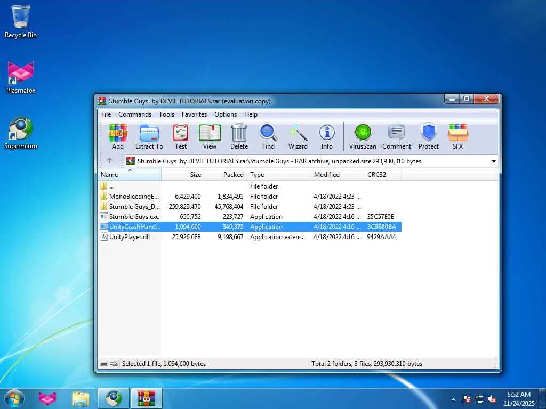Sort by CRC32 column header

[x=382, y=175]
